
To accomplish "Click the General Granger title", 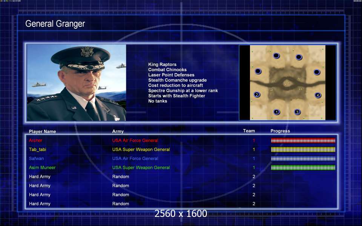I will tap(55, 23).
